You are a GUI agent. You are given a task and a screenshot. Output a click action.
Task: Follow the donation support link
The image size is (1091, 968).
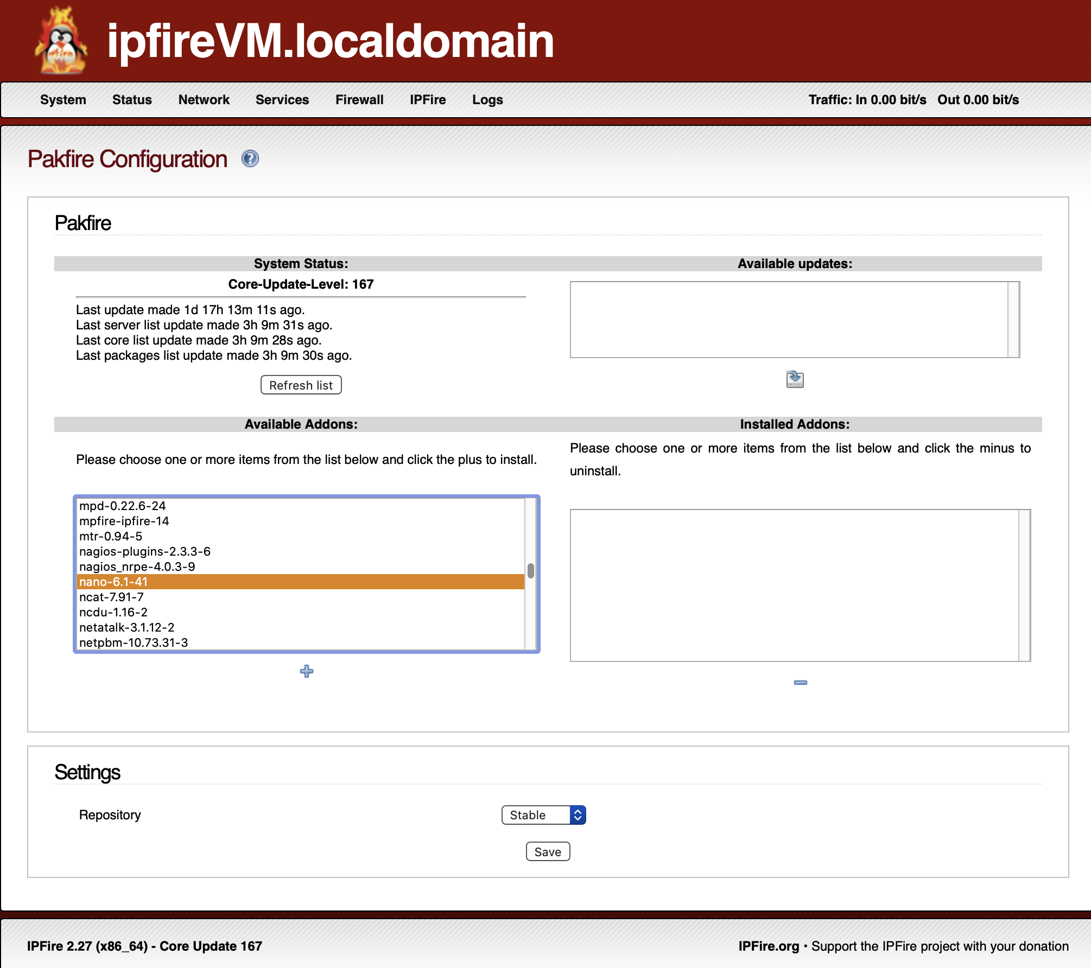tap(940, 946)
